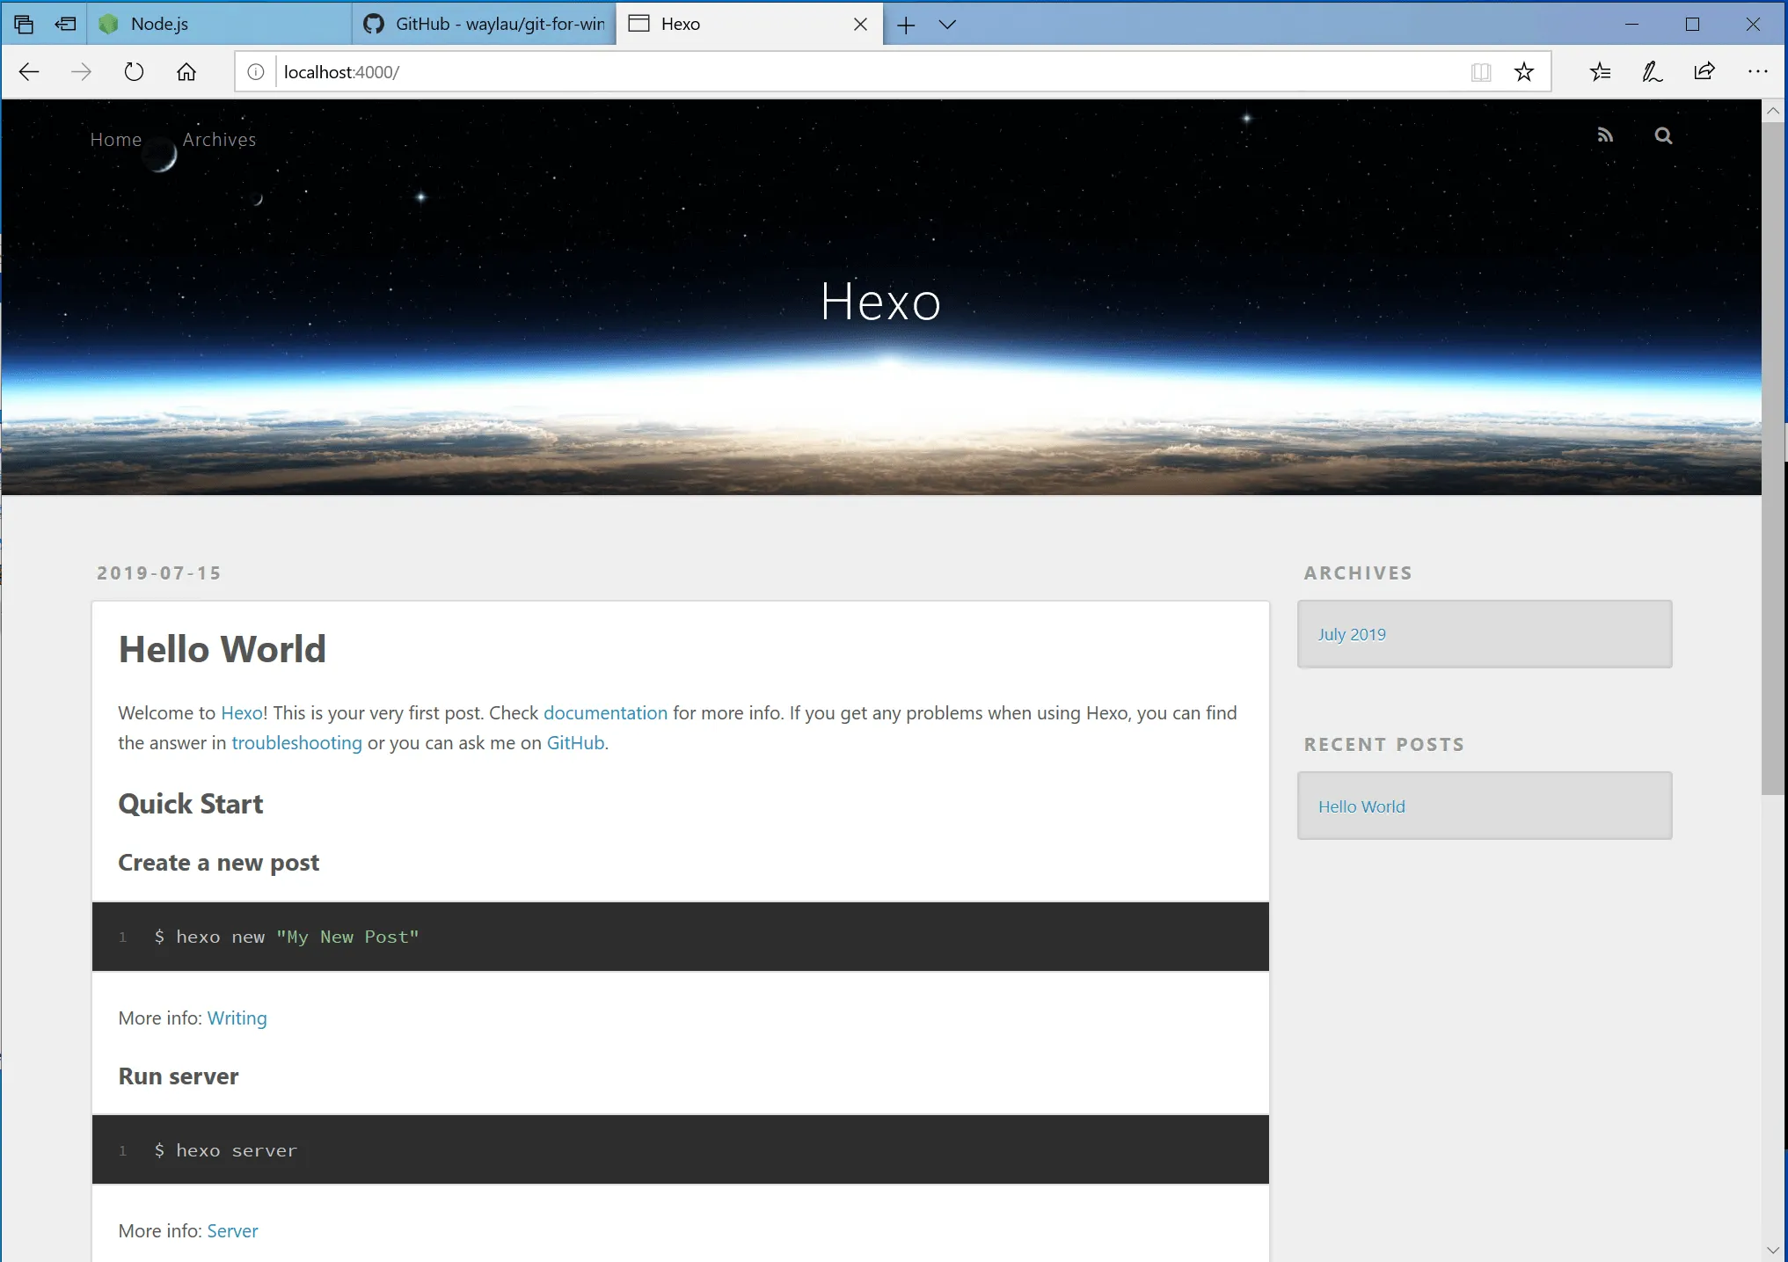Expand the tab preview chevron
Screen dimensions: 1788x1262
pos(947,25)
